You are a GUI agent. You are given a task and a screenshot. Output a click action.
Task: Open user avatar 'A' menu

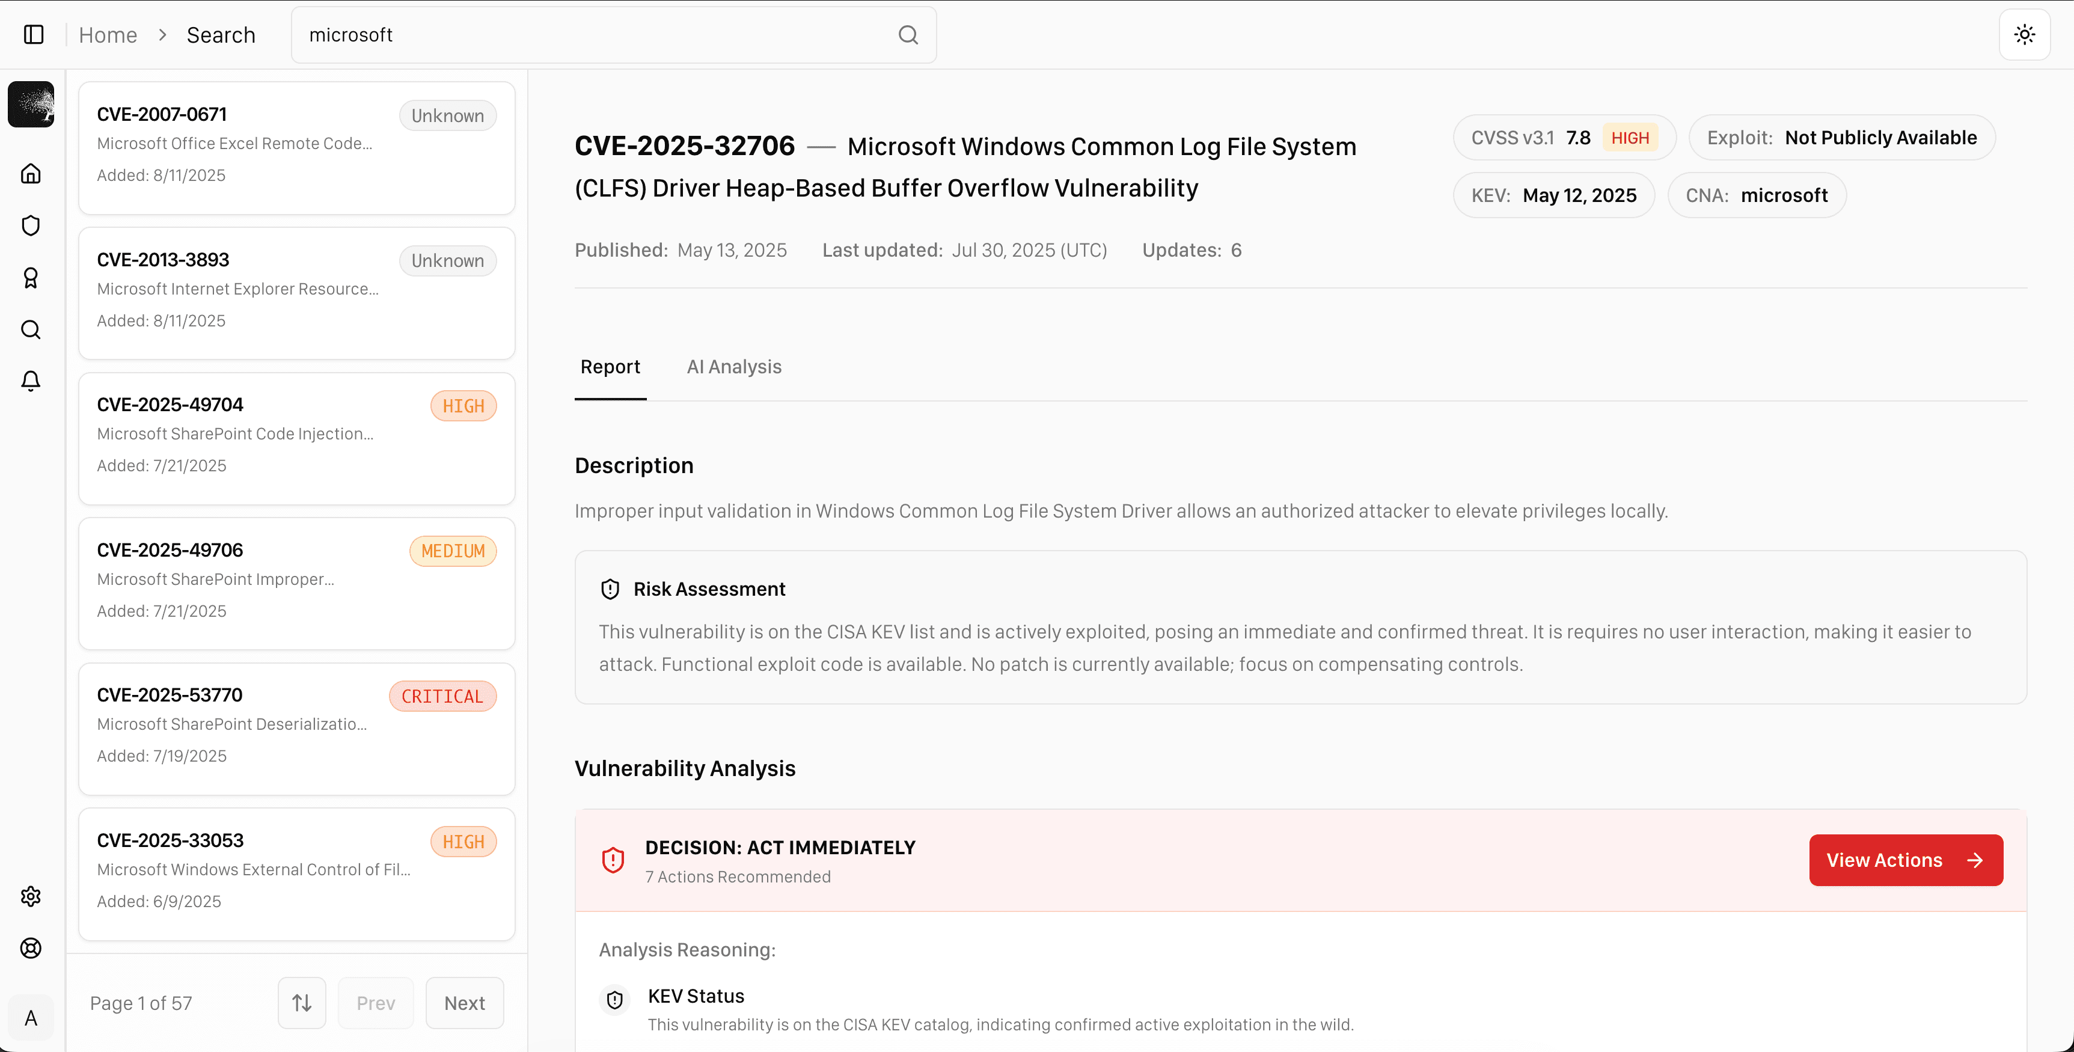[x=31, y=1018]
